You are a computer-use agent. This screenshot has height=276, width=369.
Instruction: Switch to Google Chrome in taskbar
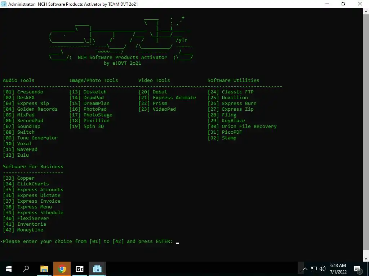pos(62,269)
